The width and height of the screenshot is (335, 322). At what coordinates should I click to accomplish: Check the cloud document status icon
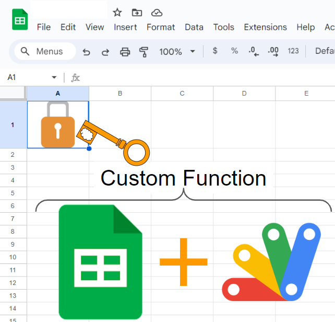[x=157, y=13]
